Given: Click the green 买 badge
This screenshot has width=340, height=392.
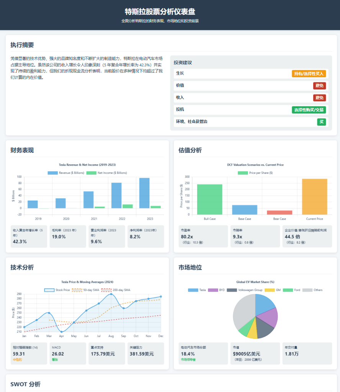Looking at the screenshot, I should tap(322, 122).
